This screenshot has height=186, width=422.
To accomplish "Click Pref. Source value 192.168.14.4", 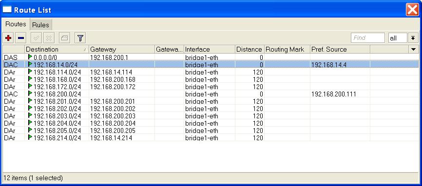I will coord(328,64).
